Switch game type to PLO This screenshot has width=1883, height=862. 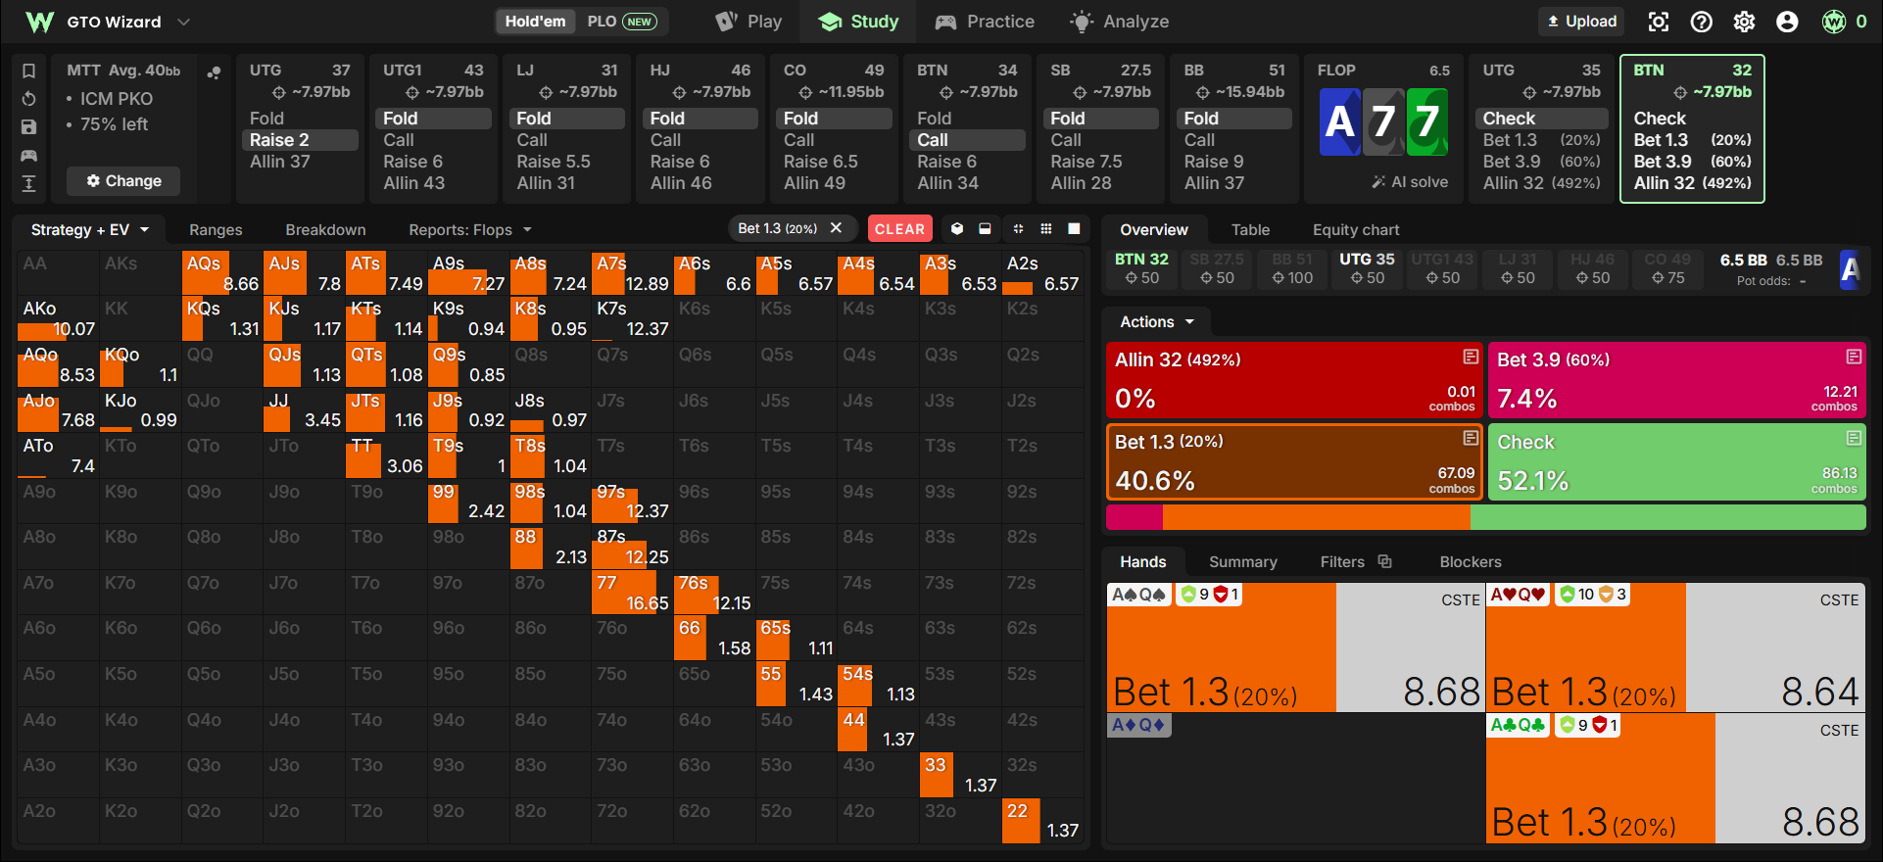tap(602, 22)
